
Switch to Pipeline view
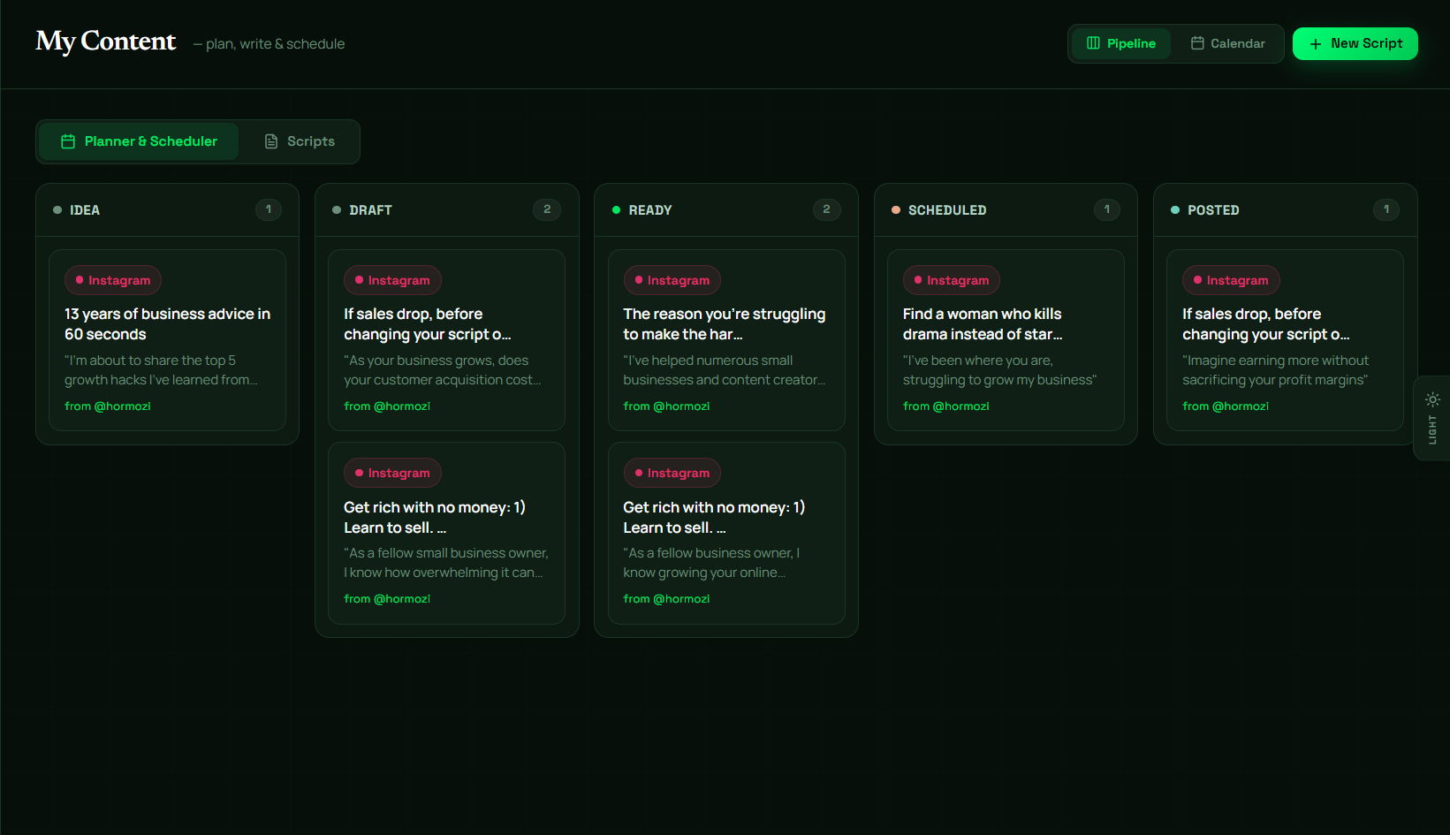[1121, 43]
